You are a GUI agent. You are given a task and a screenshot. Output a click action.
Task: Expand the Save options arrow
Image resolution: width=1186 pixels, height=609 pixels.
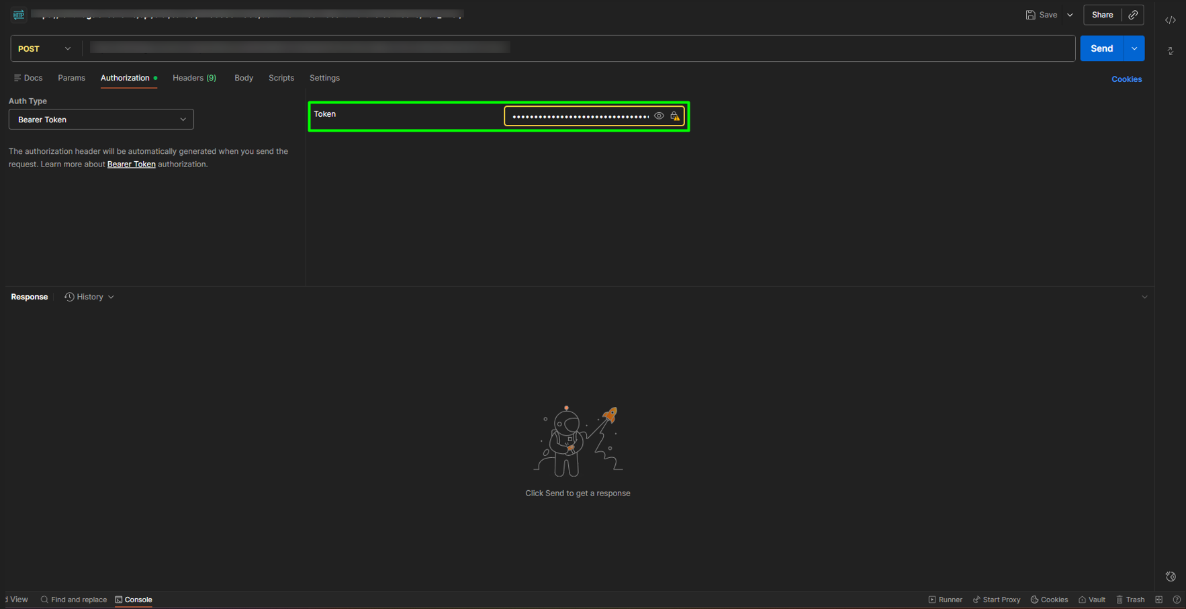[1070, 15]
